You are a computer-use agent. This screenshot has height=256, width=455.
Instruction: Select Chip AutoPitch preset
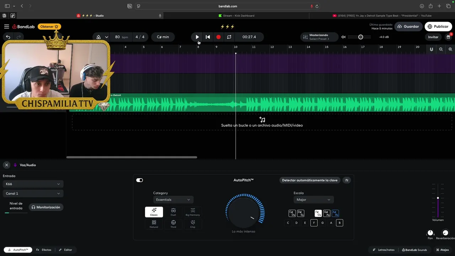tap(193, 224)
